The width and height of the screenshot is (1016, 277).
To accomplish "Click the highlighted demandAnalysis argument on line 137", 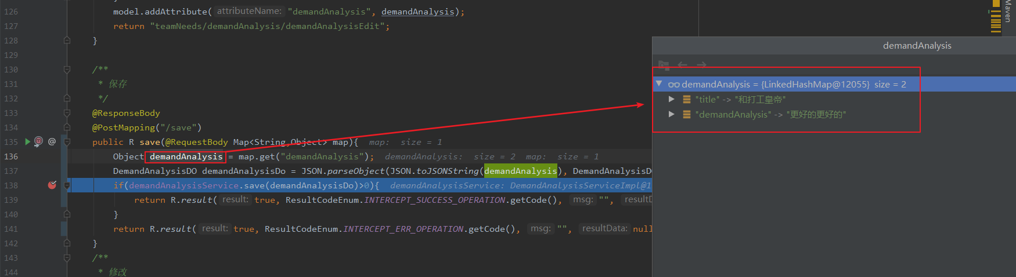I will 520,170.
